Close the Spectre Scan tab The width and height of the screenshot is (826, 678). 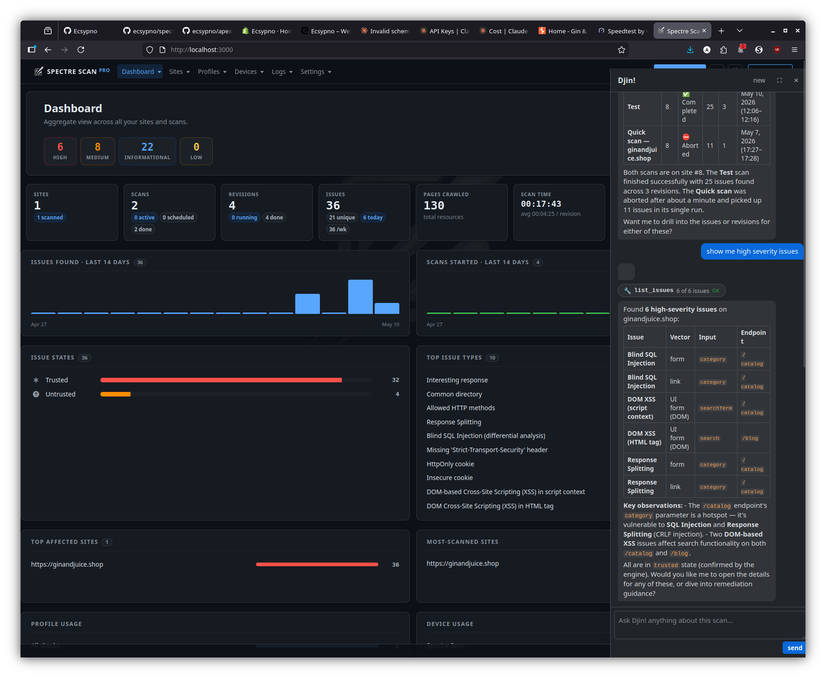click(704, 31)
